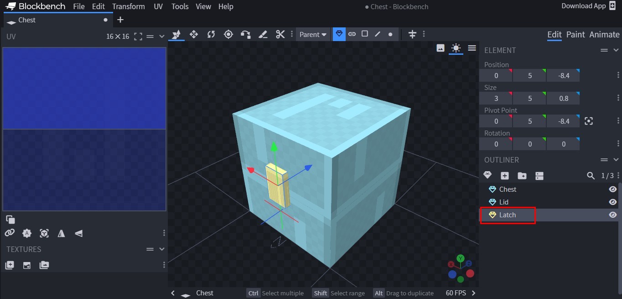Click the Auto UV badge icon

pyautogui.click(x=27, y=233)
